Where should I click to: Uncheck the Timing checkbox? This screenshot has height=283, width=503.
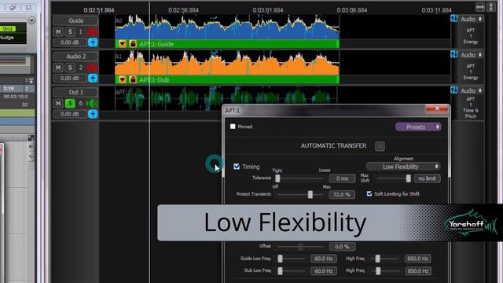pyautogui.click(x=237, y=167)
